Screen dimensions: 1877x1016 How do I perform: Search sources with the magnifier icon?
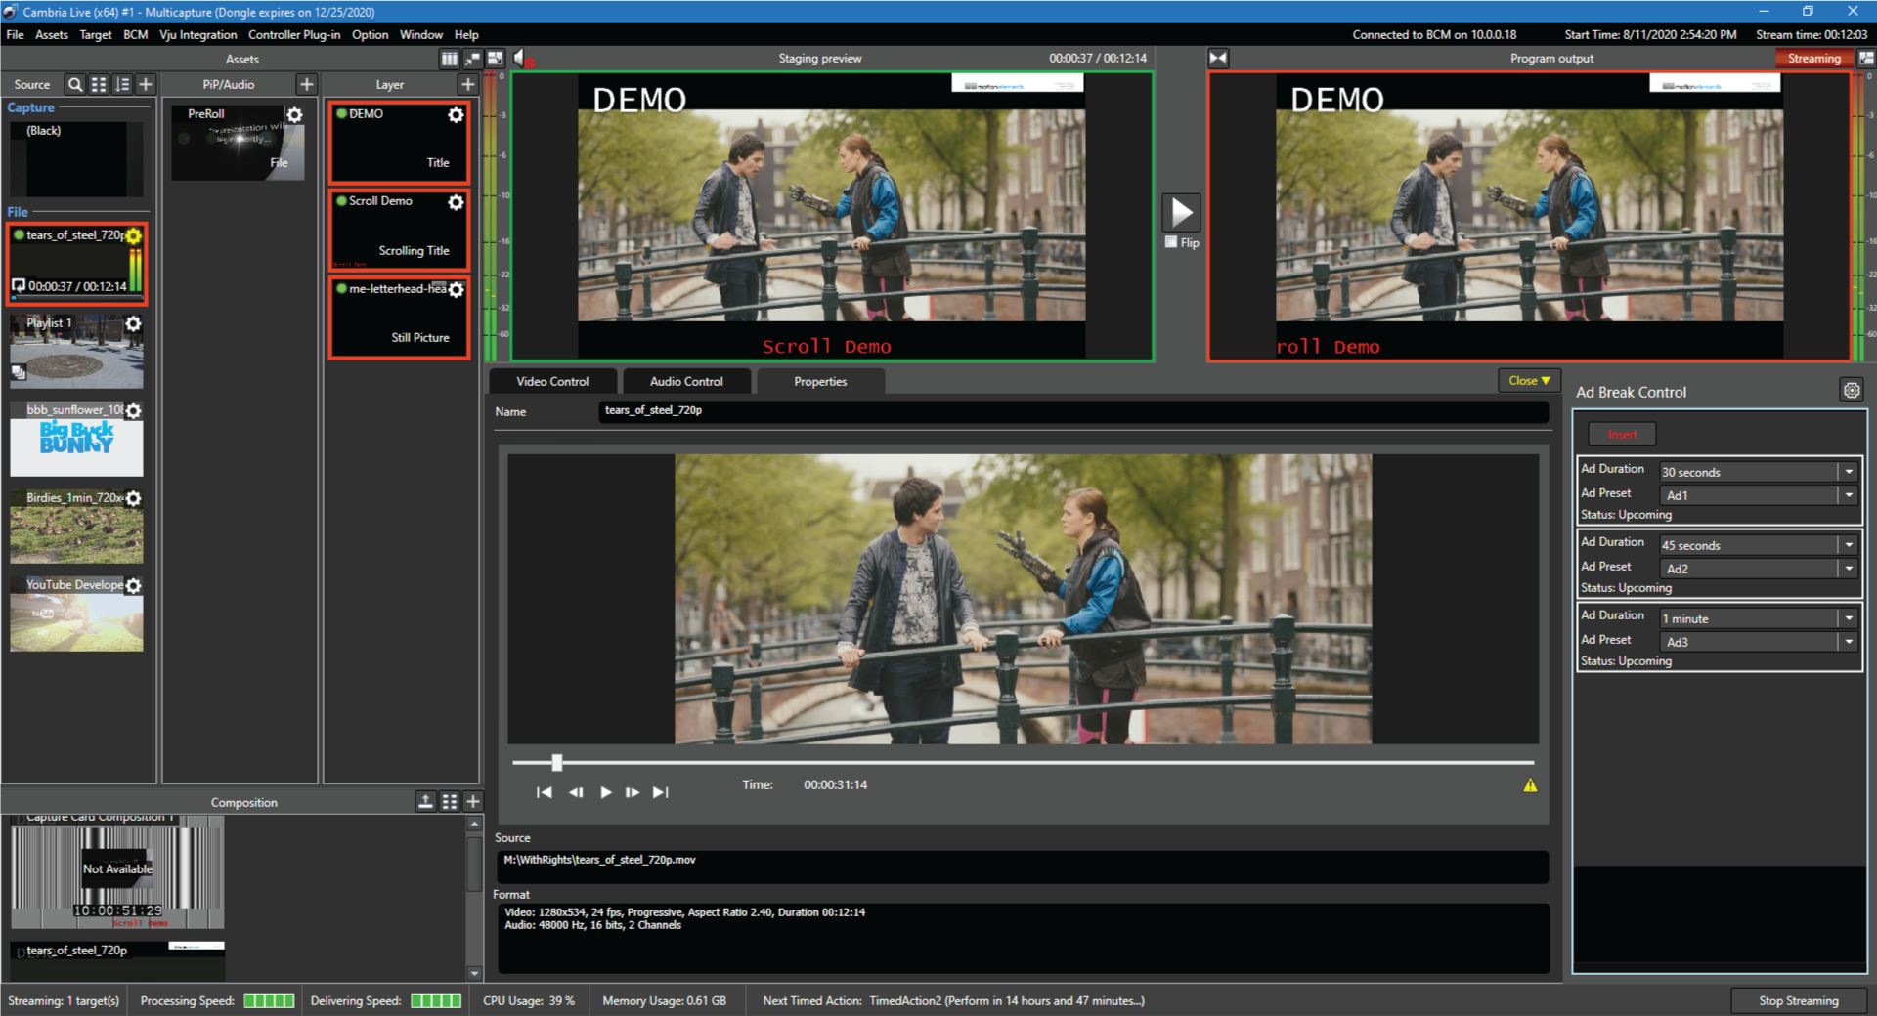point(75,84)
